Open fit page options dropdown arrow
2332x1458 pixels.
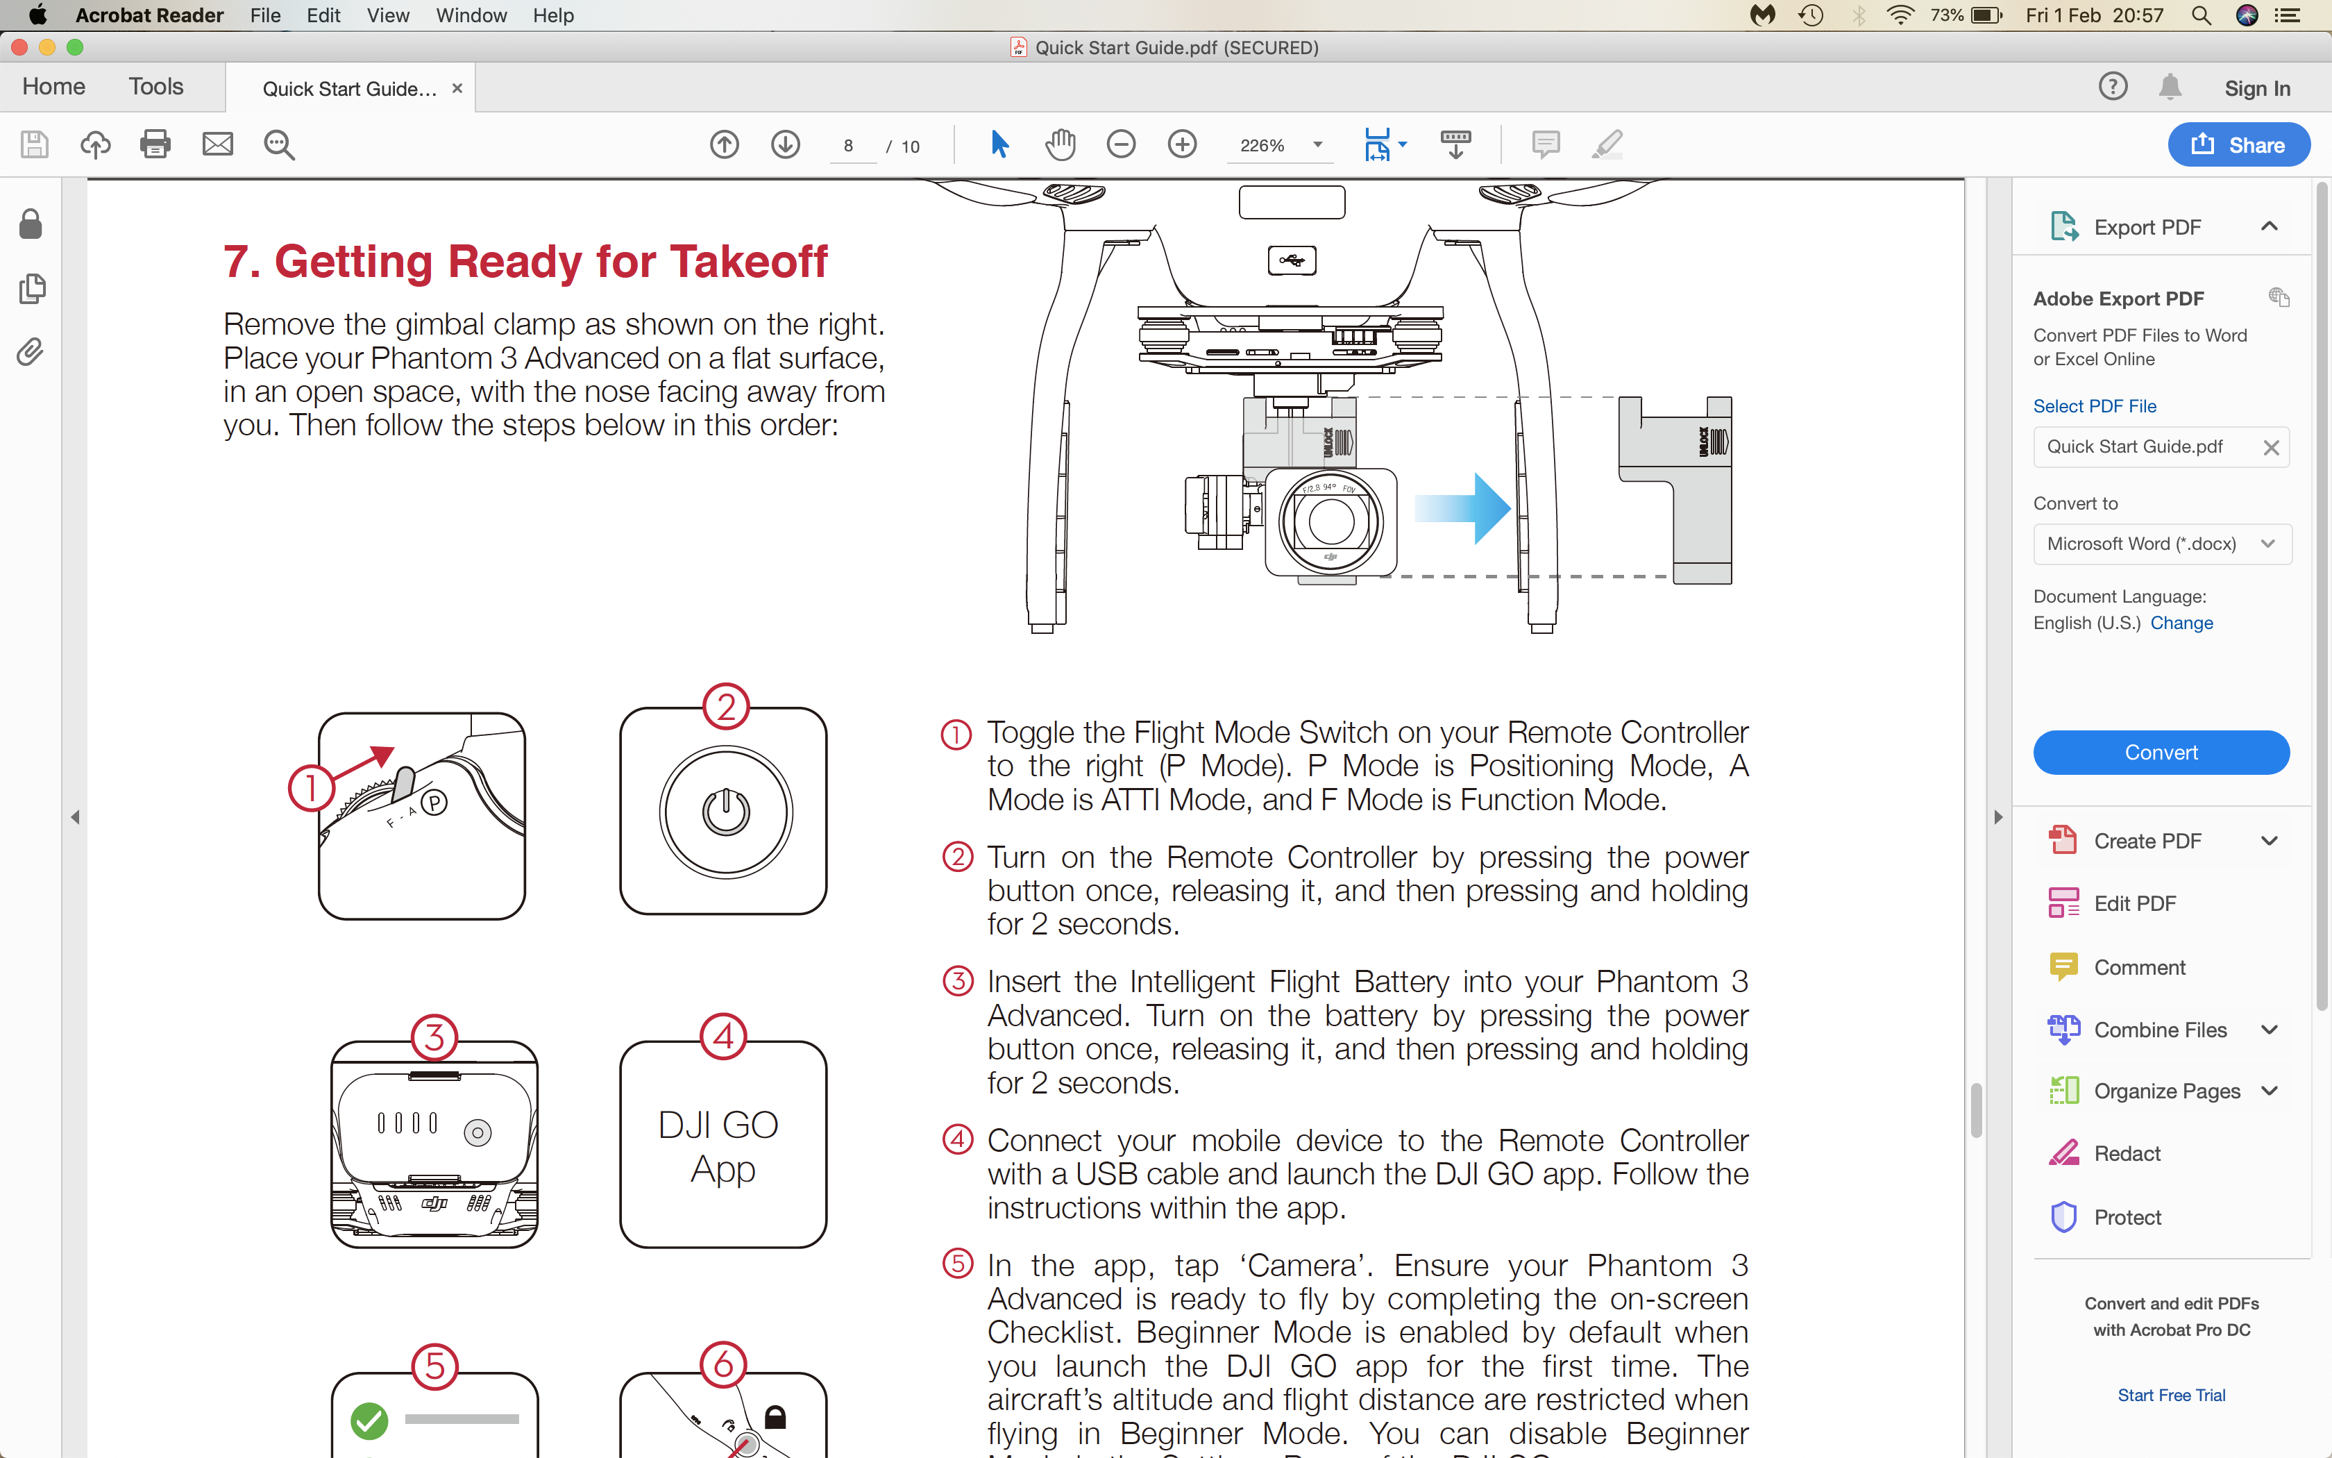[x=1403, y=144]
